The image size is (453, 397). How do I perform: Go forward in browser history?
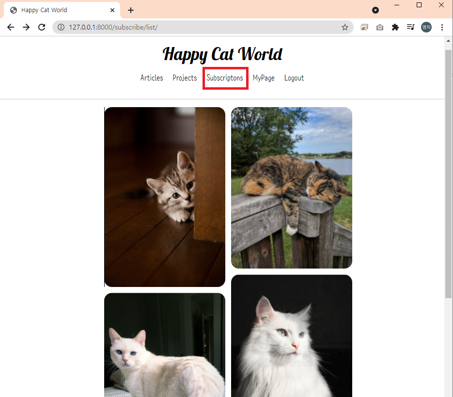coord(26,27)
